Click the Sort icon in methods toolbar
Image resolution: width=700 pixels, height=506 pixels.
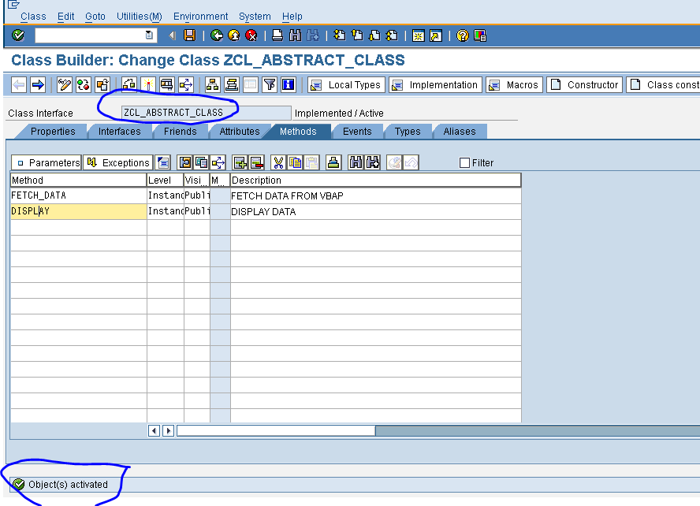pos(333,162)
